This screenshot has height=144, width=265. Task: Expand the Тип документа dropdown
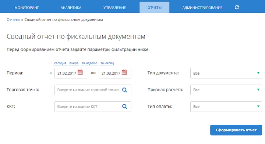[226, 73]
